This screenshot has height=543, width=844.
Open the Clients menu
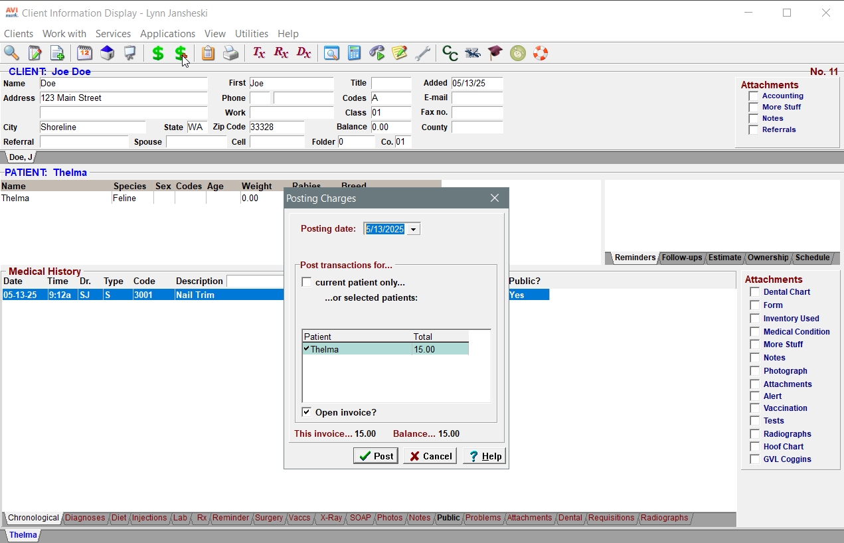(x=19, y=33)
